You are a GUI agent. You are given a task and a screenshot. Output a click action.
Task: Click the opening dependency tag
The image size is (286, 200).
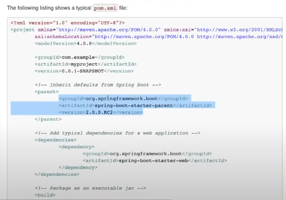pyautogui.click(x=77, y=147)
